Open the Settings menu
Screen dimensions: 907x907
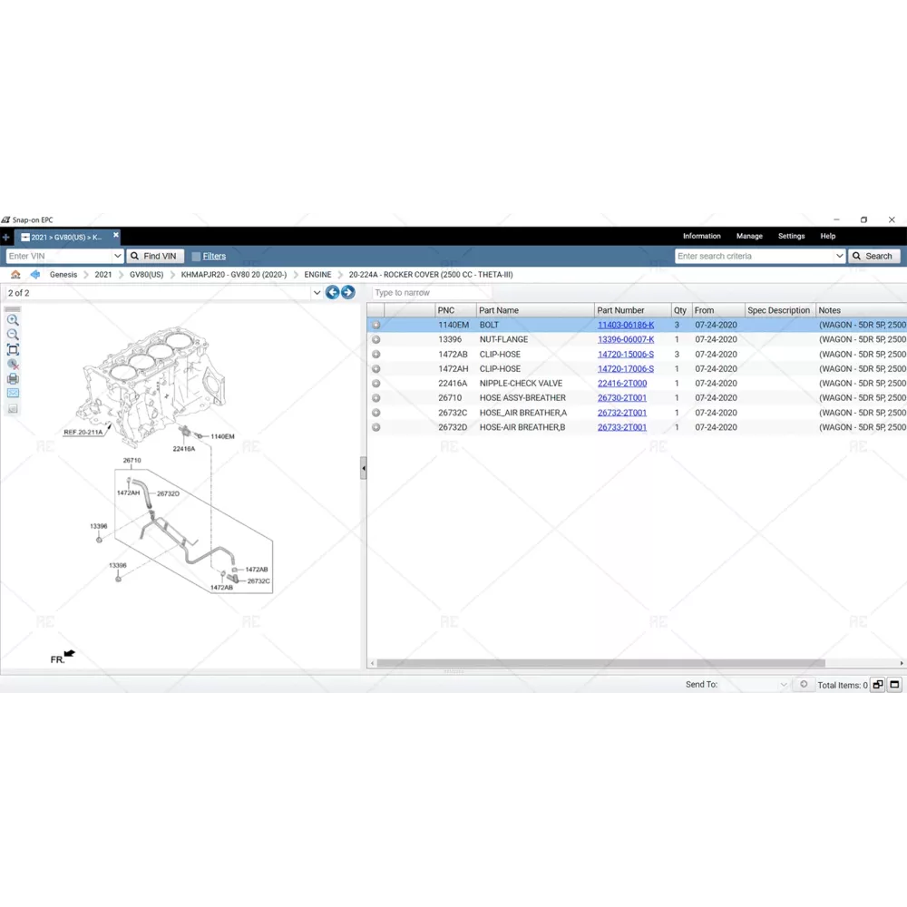[x=791, y=236]
